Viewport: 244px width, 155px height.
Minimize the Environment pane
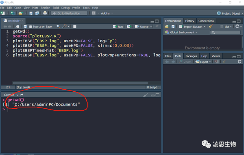coord(234,22)
